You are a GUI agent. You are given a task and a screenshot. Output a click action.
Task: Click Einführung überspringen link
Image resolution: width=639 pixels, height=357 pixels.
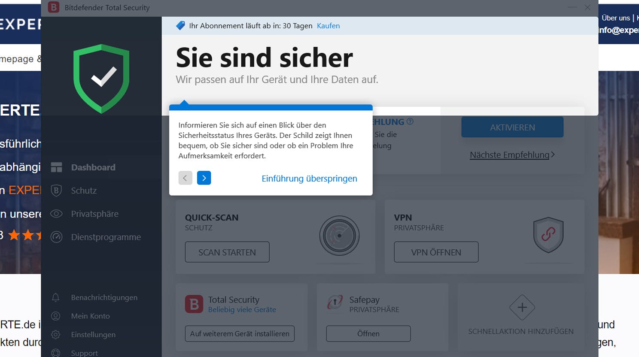click(x=309, y=178)
